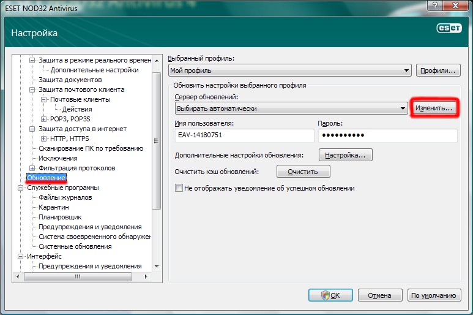Select 'Защита почтового клиента' tree item
This screenshot has height=315, width=473.
pyautogui.click(x=81, y=89)
